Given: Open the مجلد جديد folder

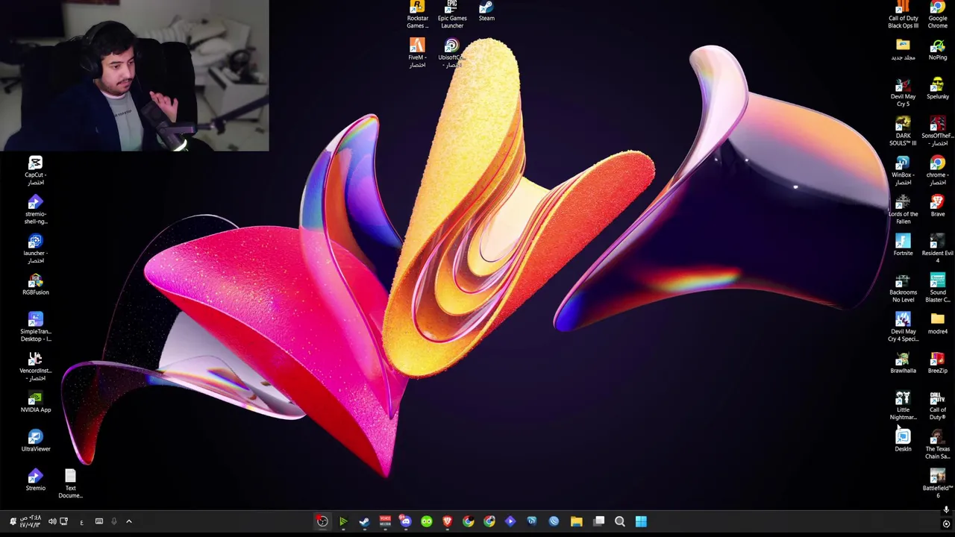Looking at the screenshot, I should point(903,50).
